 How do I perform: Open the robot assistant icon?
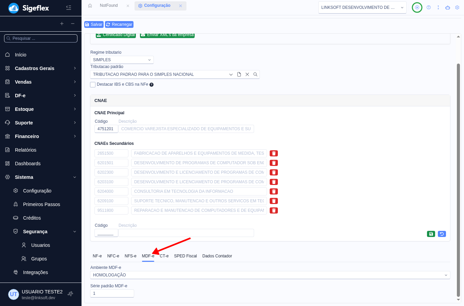[x=448, y=7]
